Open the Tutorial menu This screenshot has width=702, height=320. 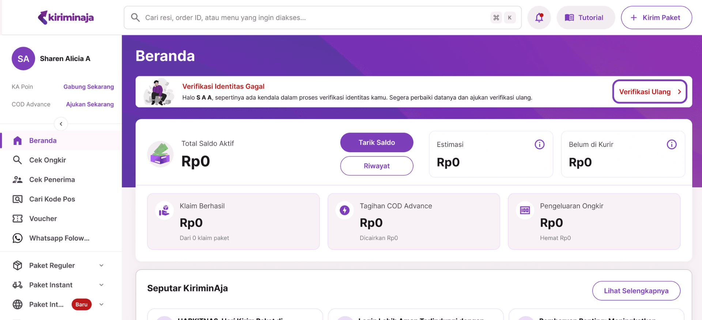585,17
